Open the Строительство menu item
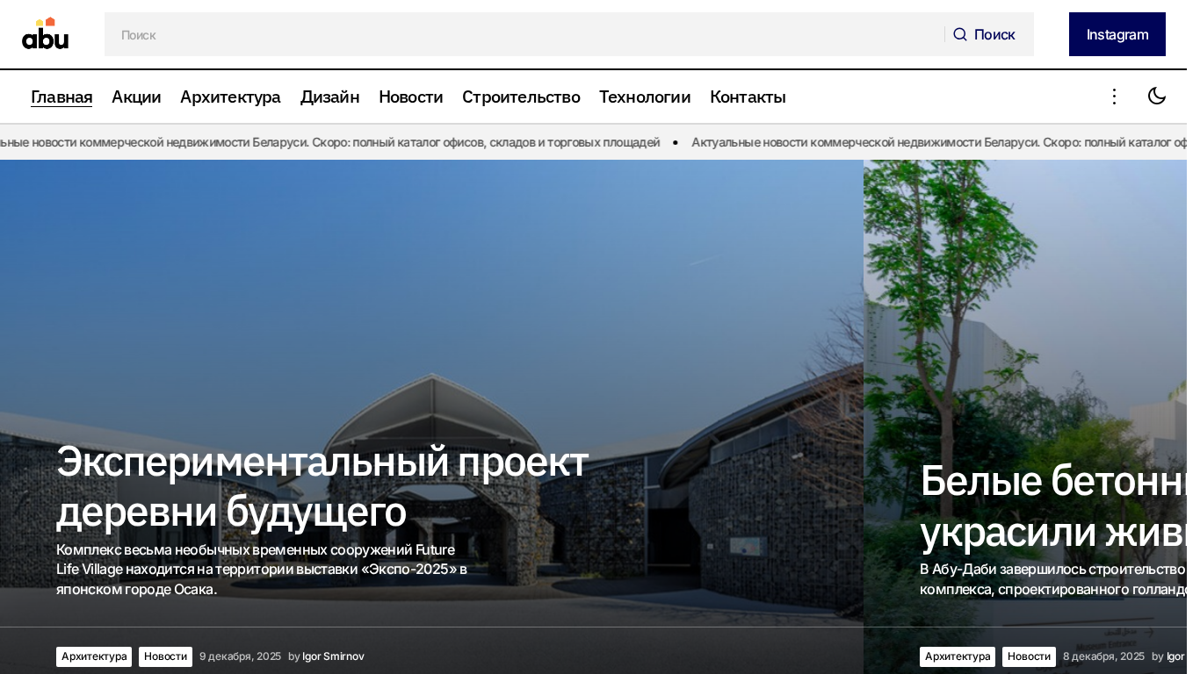Screen dimensions: 1200x674 point(521,97)
